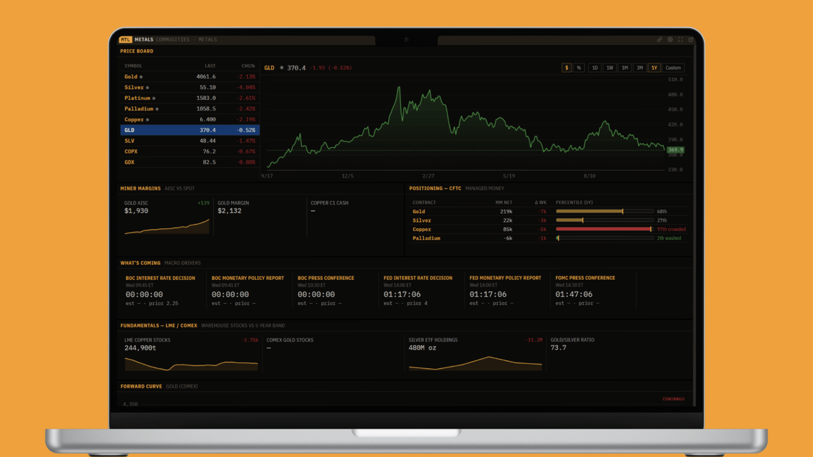Click the LAST column header

[x=210, y=66]
